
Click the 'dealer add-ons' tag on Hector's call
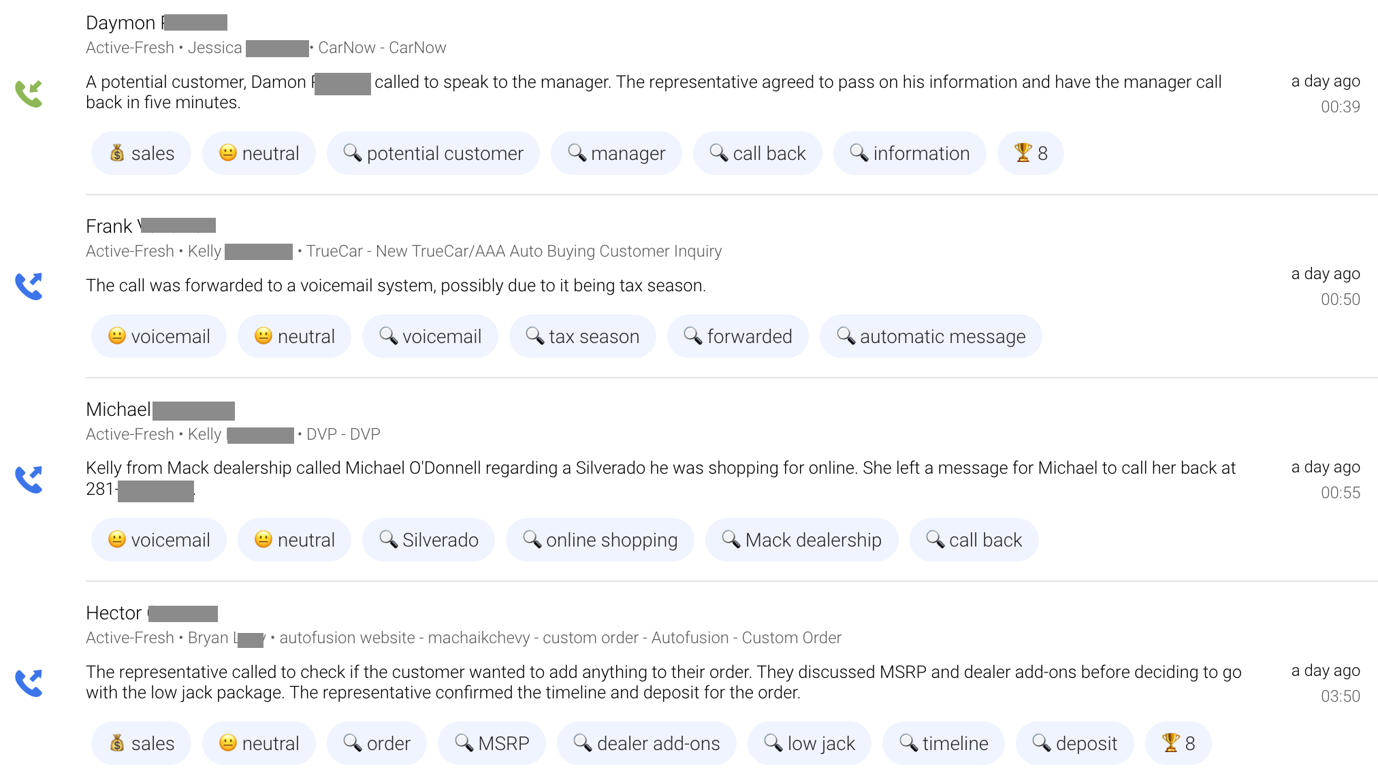(x=646, y=743)
